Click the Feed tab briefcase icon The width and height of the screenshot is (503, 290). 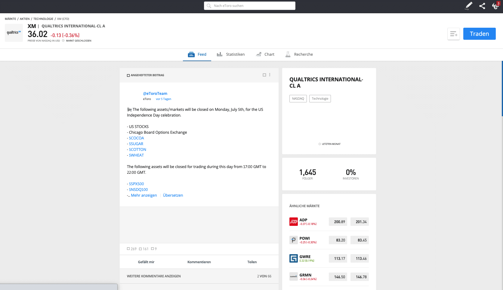pyautogui.click(x=191, y=55)
